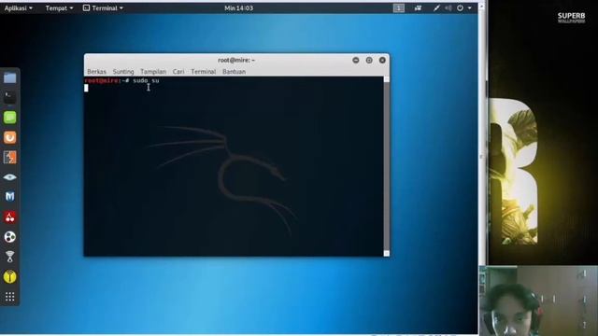Screen dimensions: 598x336
Task: Open the green notes app in the dock
Action: click(x=10, y=118)
